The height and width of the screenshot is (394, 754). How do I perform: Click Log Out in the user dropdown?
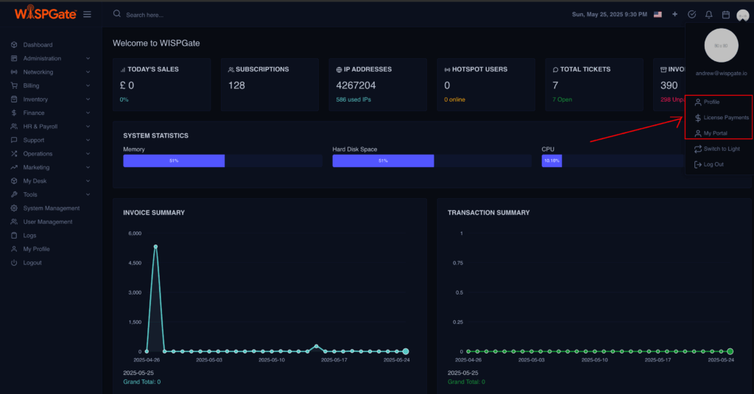[x=714, y=164]
